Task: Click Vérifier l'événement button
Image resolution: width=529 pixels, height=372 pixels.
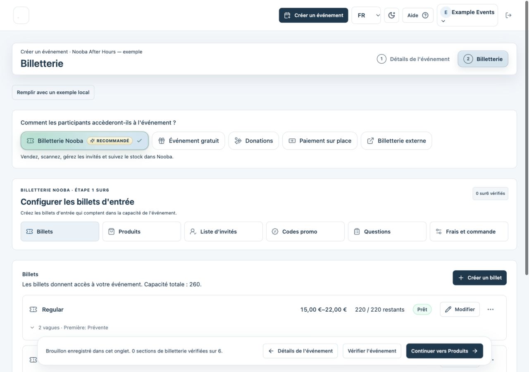Action: 372,351
